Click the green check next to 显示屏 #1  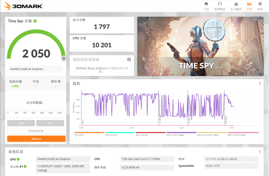coord(25,166)
